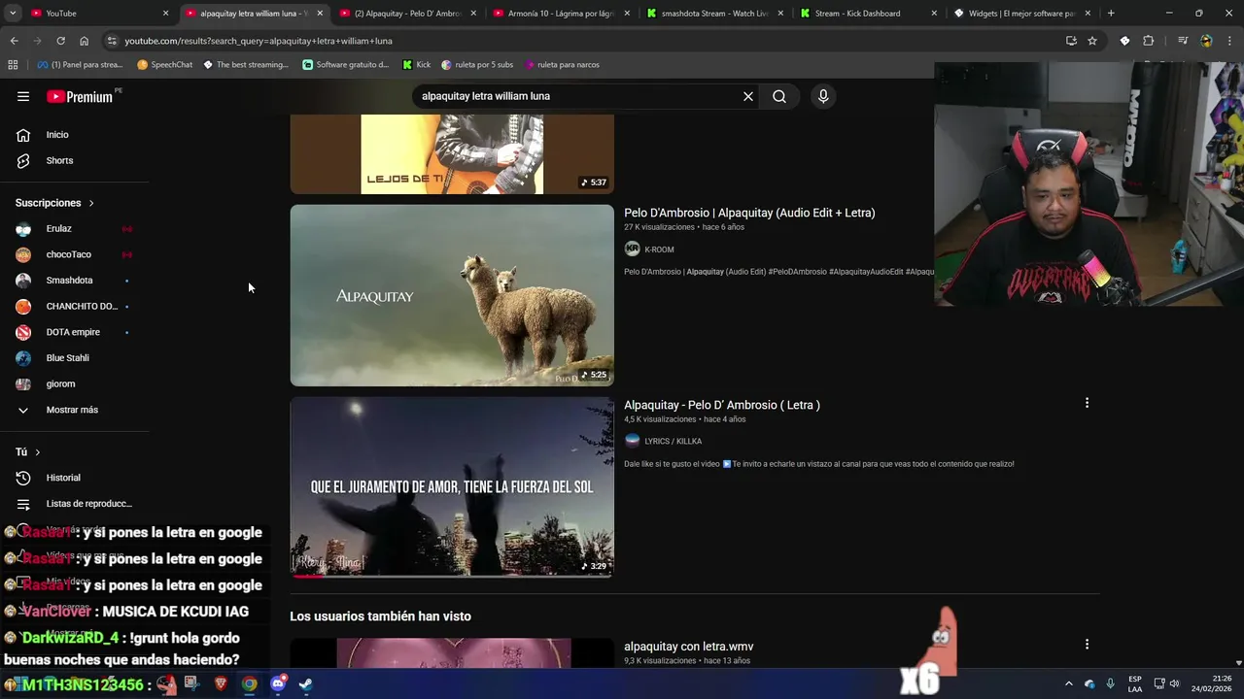The height and width of the screenshot is (699, 1244).
Task: Open the SpeechChat bookmark
Action: pos(164,65)
